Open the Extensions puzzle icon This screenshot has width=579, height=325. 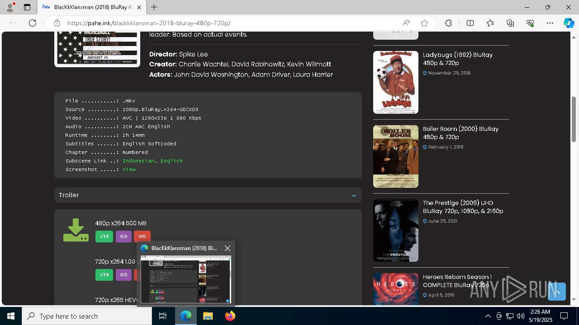pyautogui.click(x=448, y=23)
